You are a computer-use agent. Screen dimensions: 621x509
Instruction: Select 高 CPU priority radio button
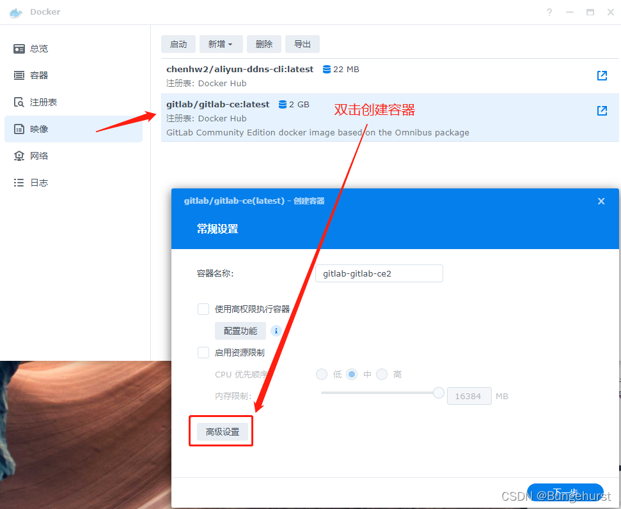382,374
